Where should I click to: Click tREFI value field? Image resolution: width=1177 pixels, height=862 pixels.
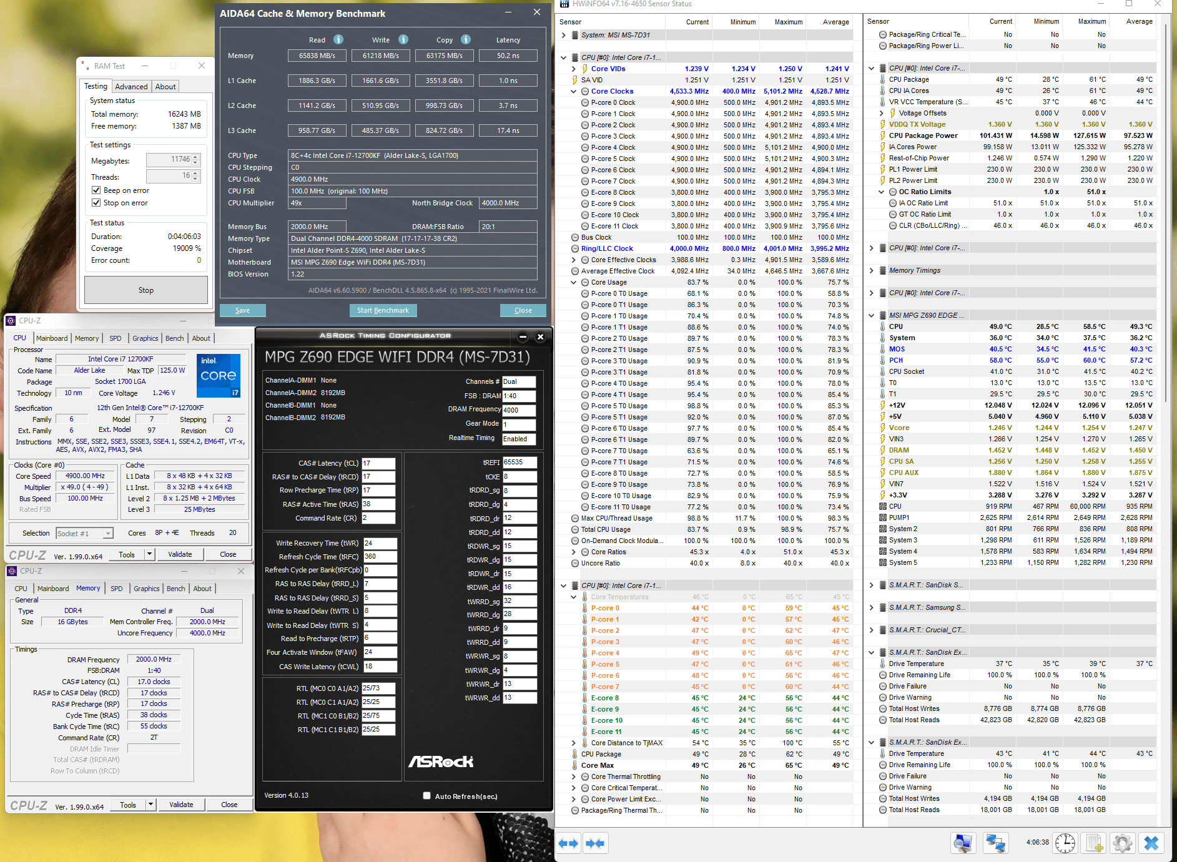(x=520, y=463)
